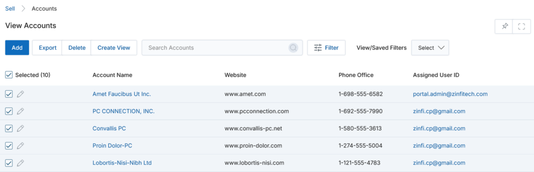Uncheck the Amet Faucibus Ut Inc. row checkbox
Image resolution: width=534 pixels, height=172 pixels.
(9, 94)
